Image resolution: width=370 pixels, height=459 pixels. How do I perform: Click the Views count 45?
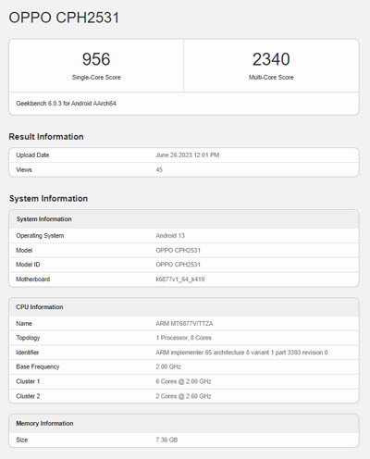click(159, 169)
